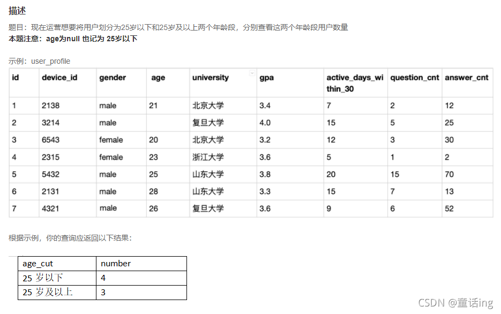Select the "gender" column header
Screen dimensions: 501x314
[x=113, y=78]
